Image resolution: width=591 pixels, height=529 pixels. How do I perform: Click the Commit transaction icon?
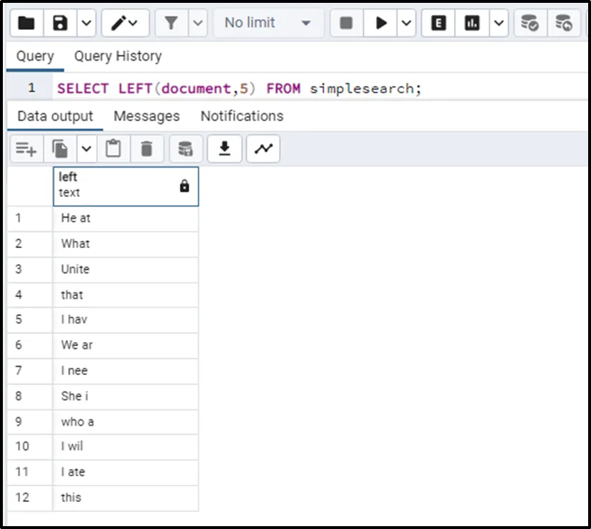coord(529,24)
